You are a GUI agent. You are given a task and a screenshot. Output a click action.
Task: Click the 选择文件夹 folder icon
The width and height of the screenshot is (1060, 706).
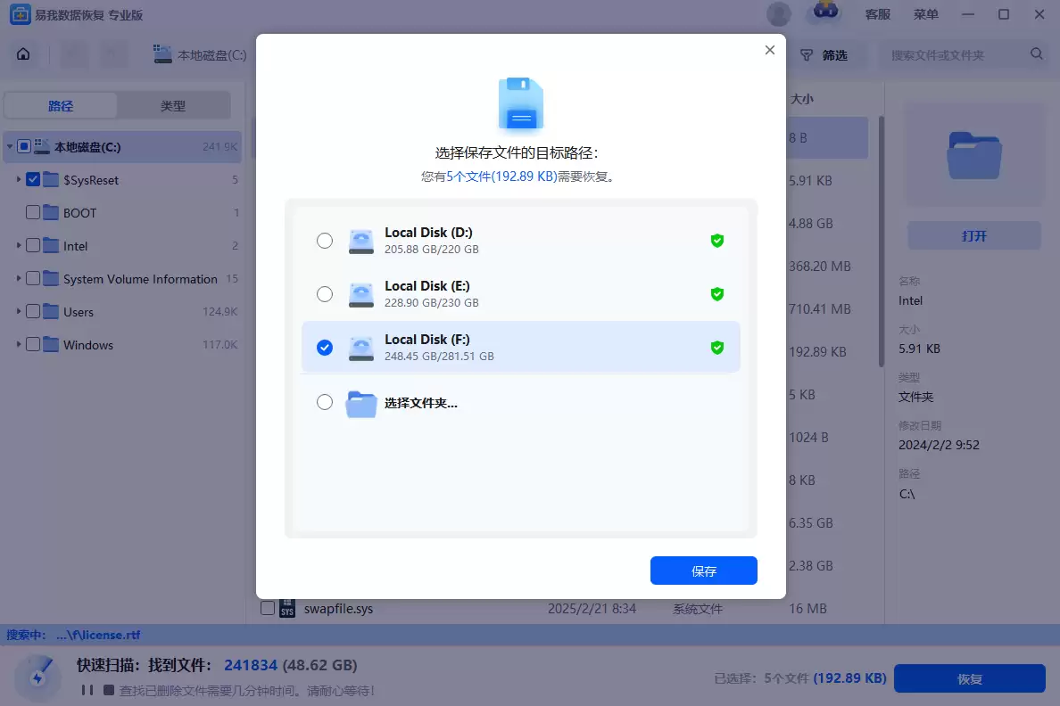pyautogui.click(x=360, y=403)
